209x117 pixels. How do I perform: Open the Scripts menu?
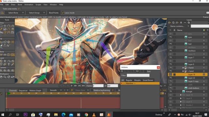click(x=38, y=5)
